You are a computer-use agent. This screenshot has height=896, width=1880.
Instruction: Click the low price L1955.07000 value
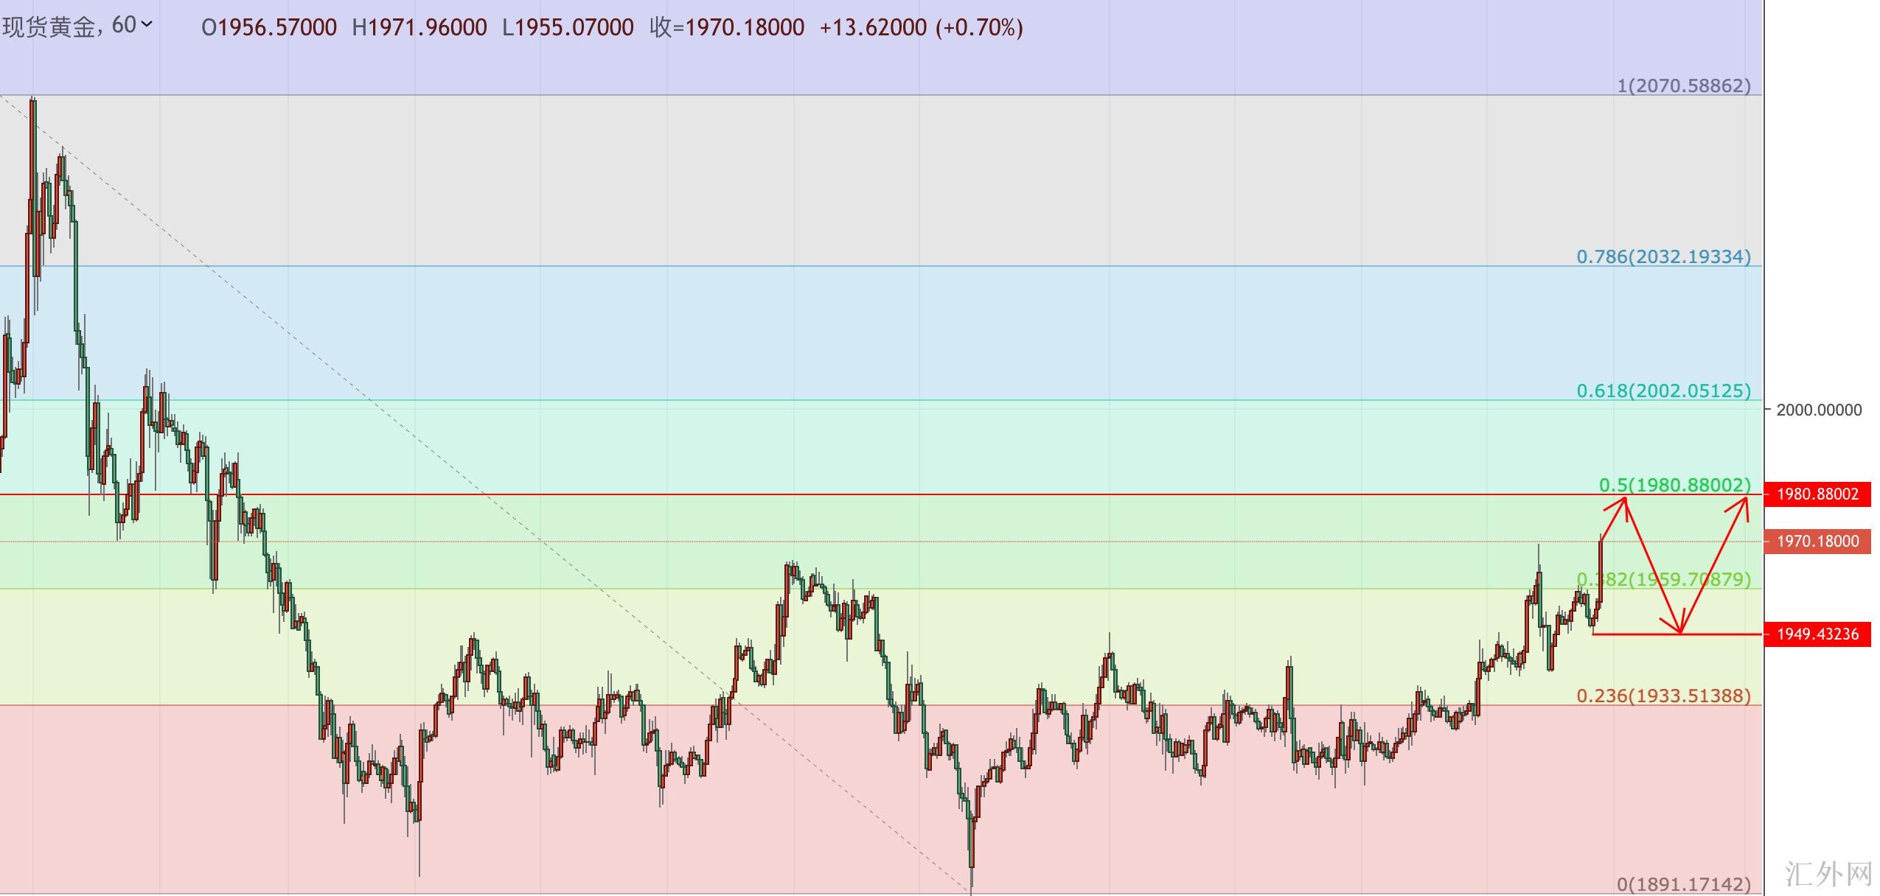point(568,27)
